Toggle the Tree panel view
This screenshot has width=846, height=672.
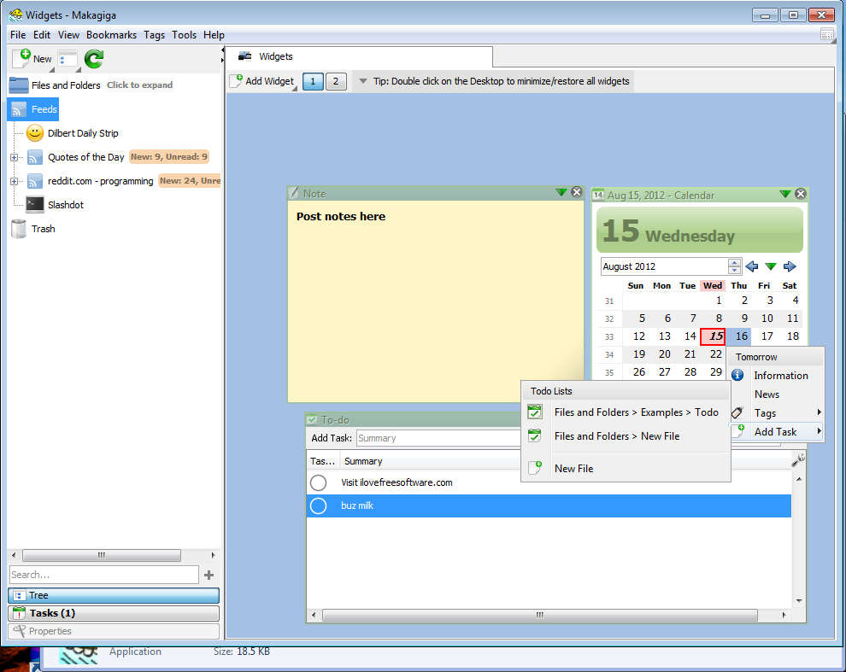point(114,595)
